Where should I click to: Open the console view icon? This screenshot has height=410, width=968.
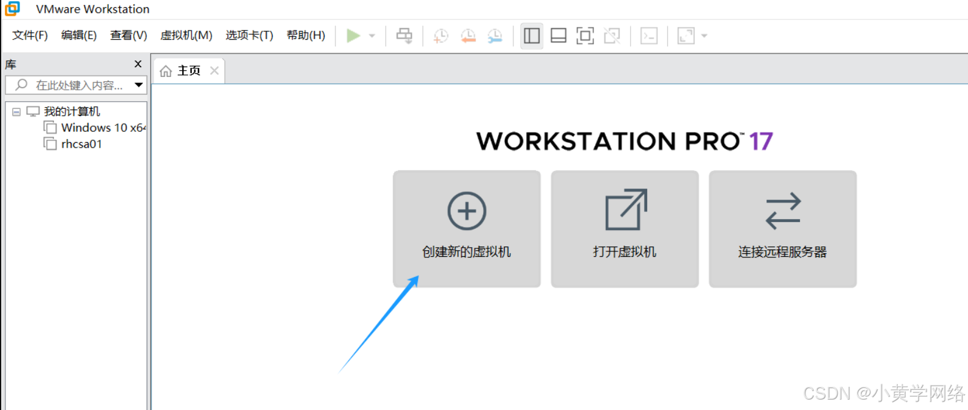(x=649, y=35)
